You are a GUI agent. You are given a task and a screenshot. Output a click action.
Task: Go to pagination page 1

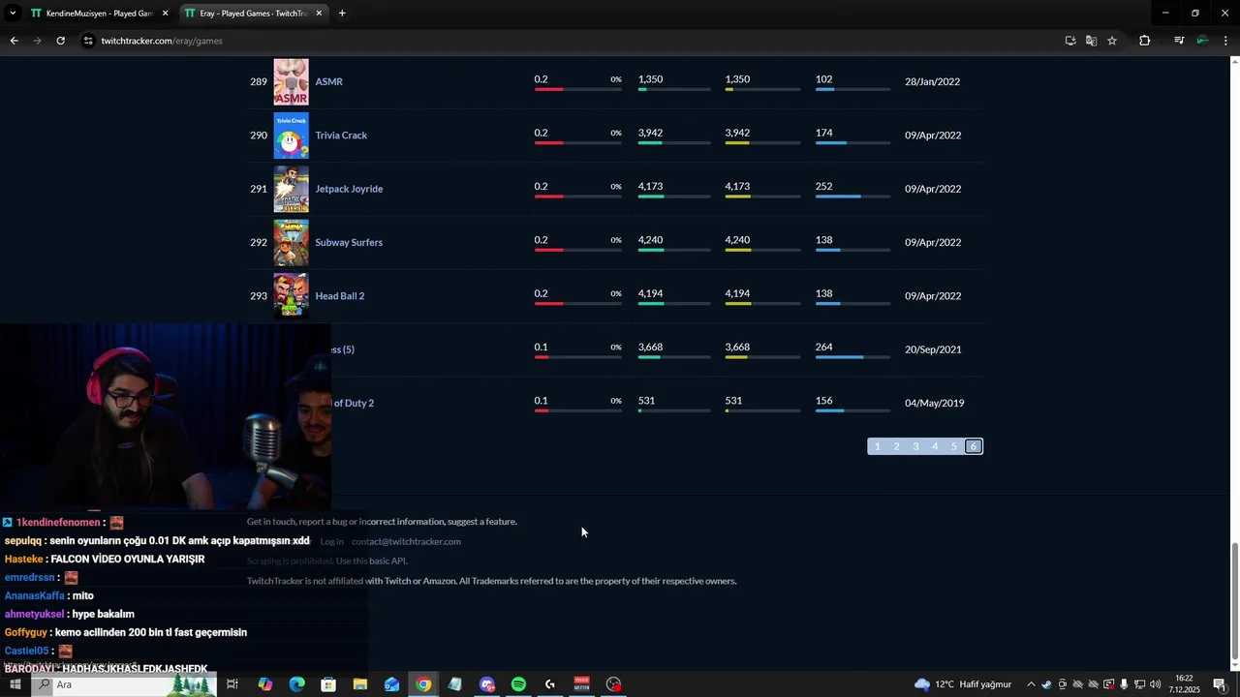coord(878,446)
